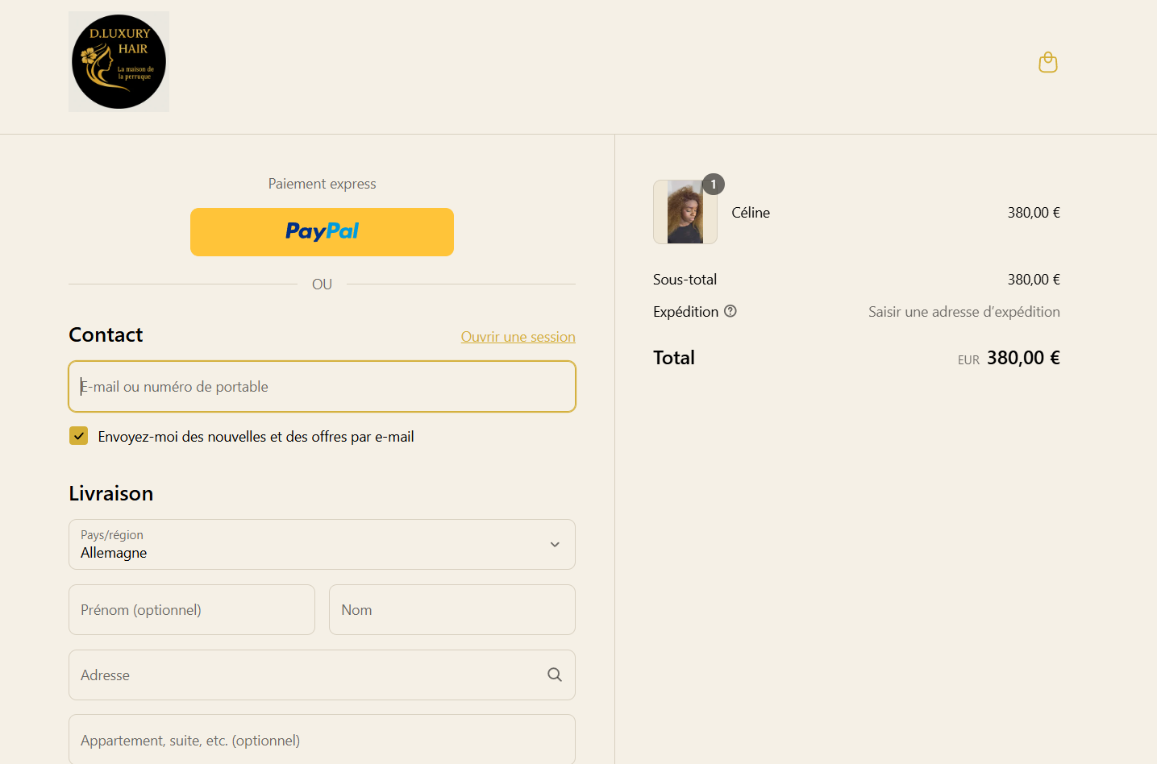Click the Appartement, suite field
The image size is (1157, 764).
coord(322,740)
